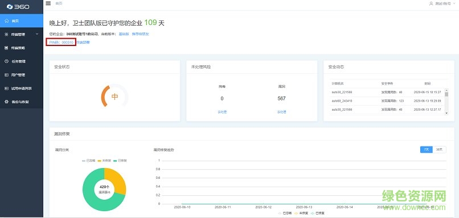Click the 用户管理 sidebar icon
This screenshot has height=218, width=459.
pos(6,75)
